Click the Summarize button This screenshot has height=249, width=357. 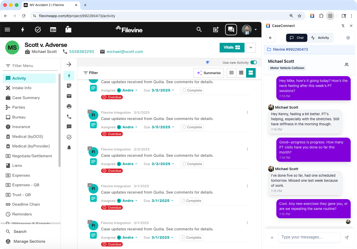(x=209, y=73)
